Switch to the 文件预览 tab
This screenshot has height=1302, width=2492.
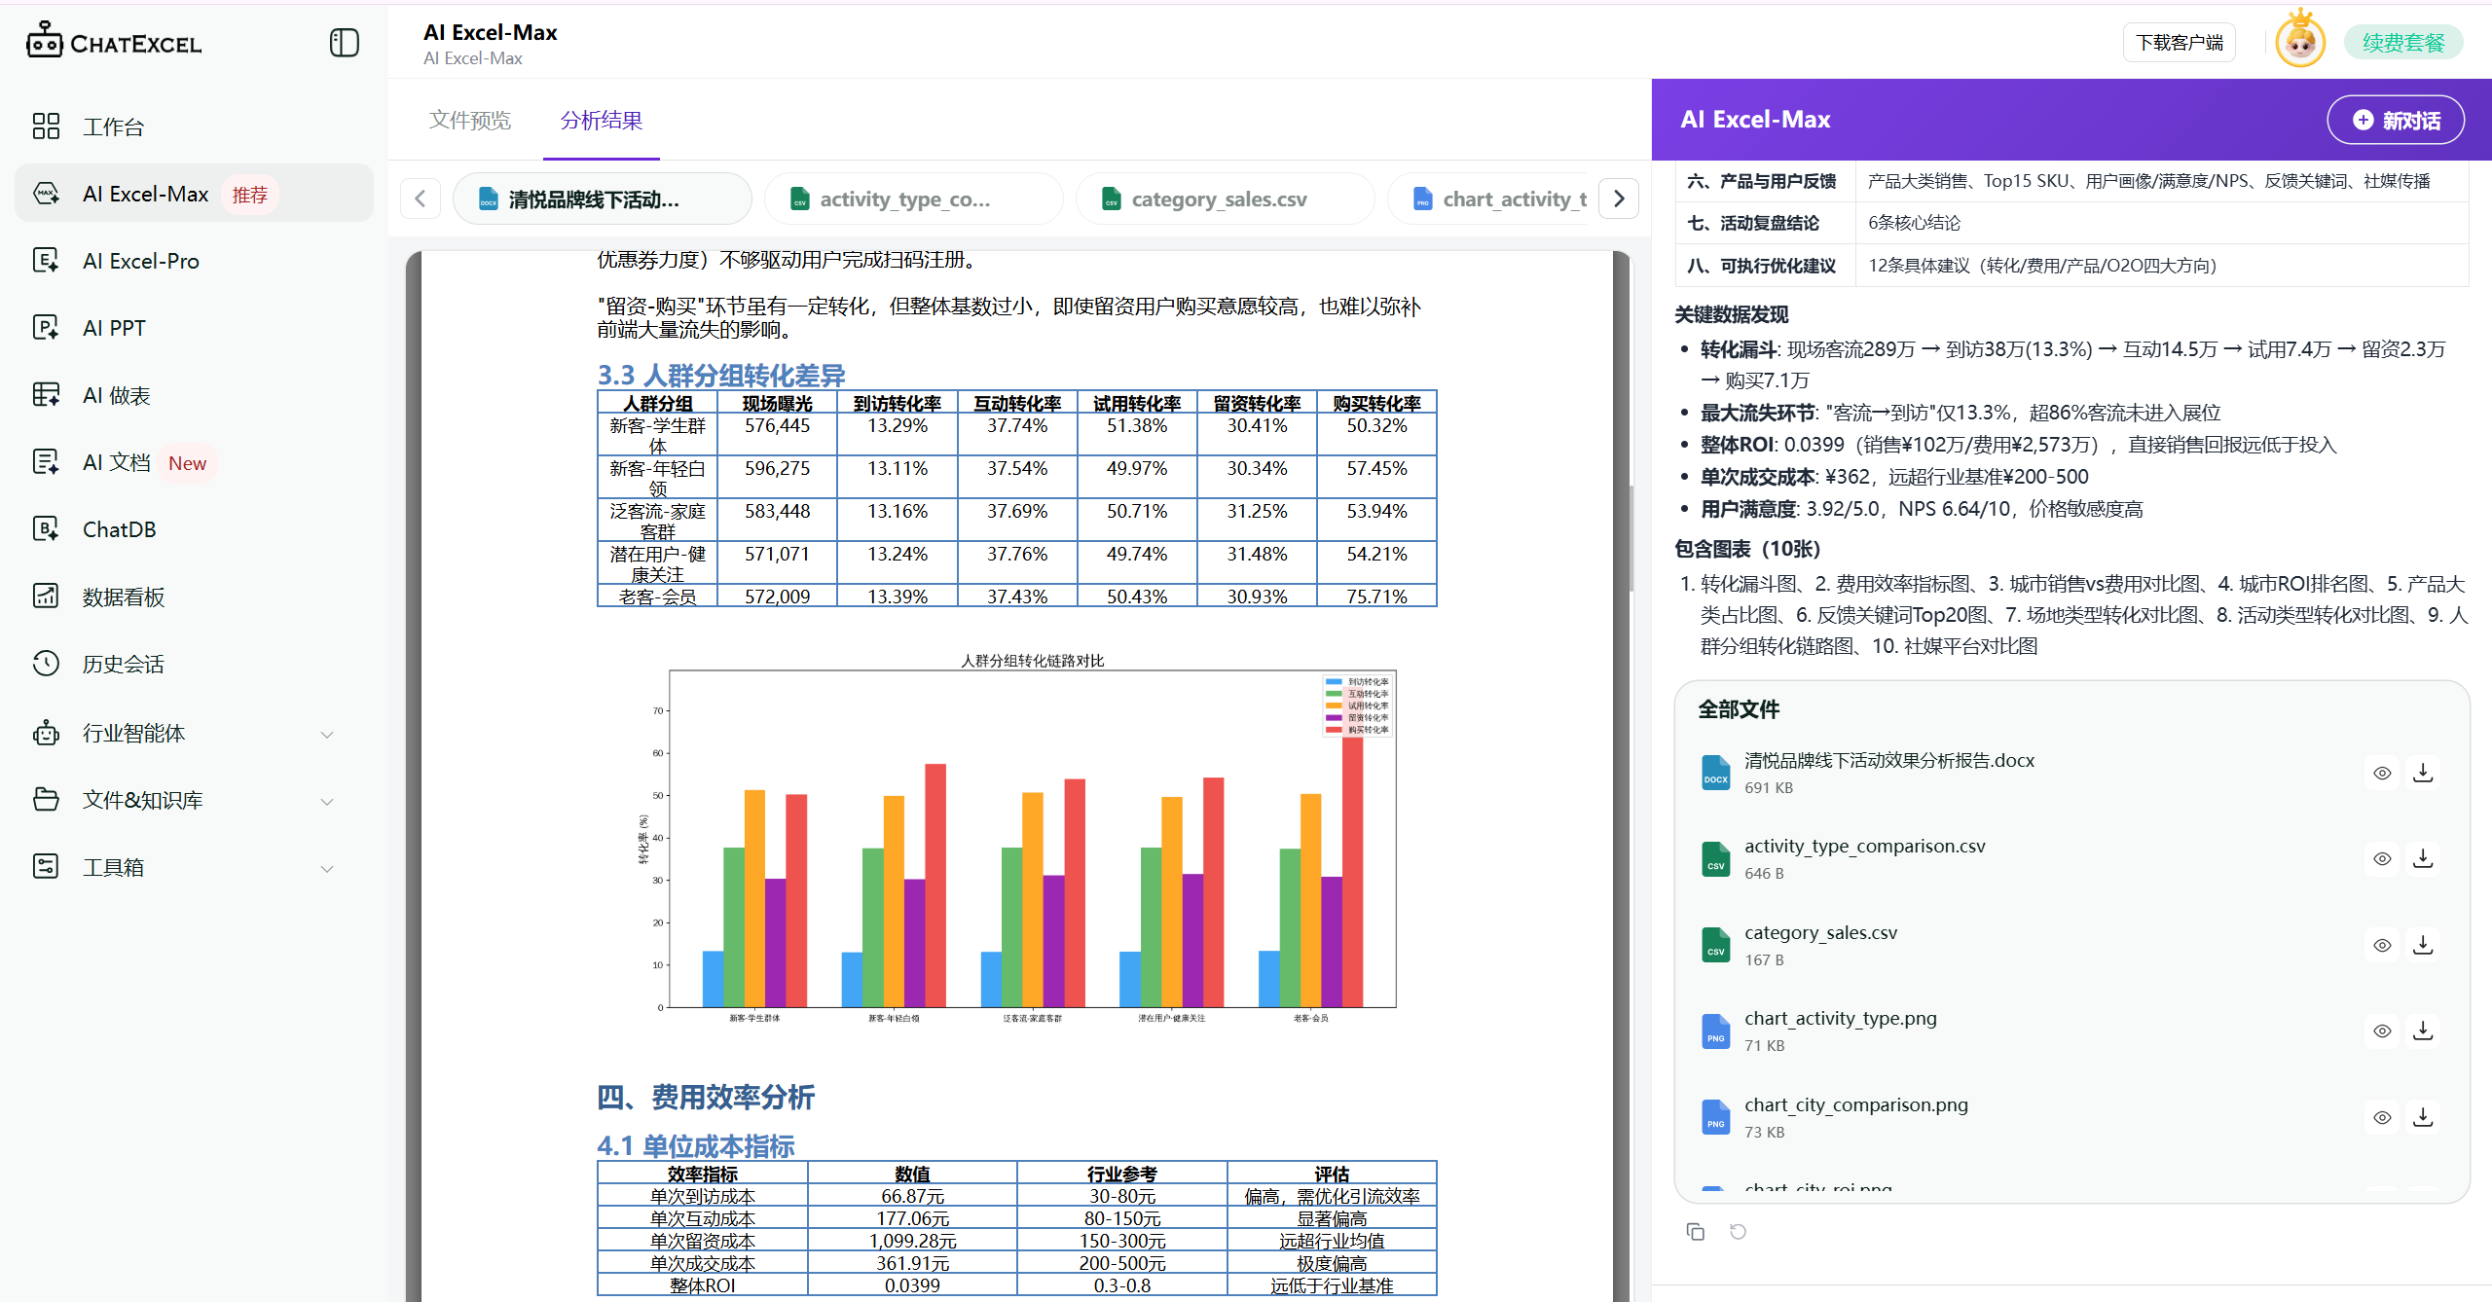(470, 121)
